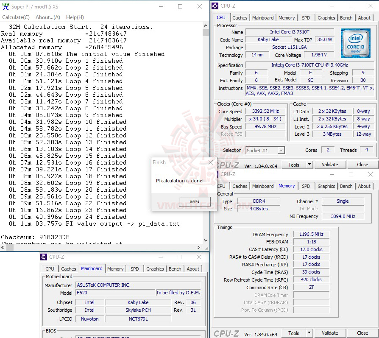Open Graphics tab in Mainboard CPU-Z window
This screenshot has width=379, height=338.
155,269
